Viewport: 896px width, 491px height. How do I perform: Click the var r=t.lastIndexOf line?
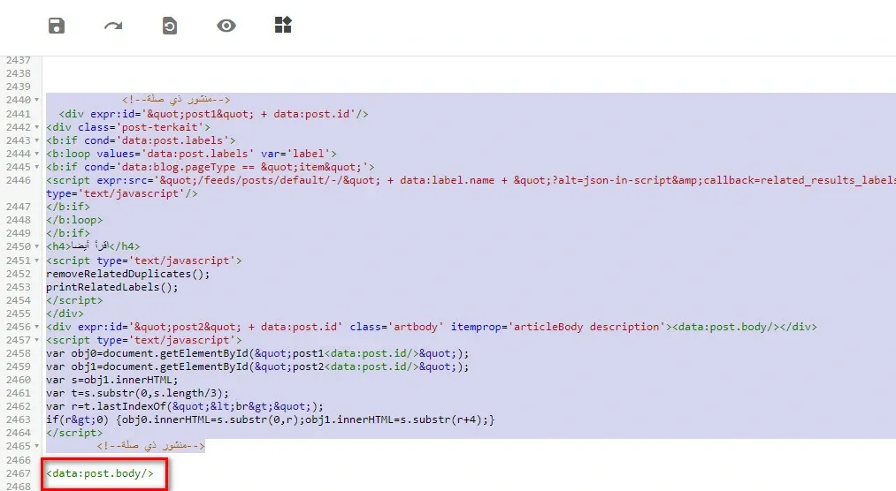tap(185, 406)
